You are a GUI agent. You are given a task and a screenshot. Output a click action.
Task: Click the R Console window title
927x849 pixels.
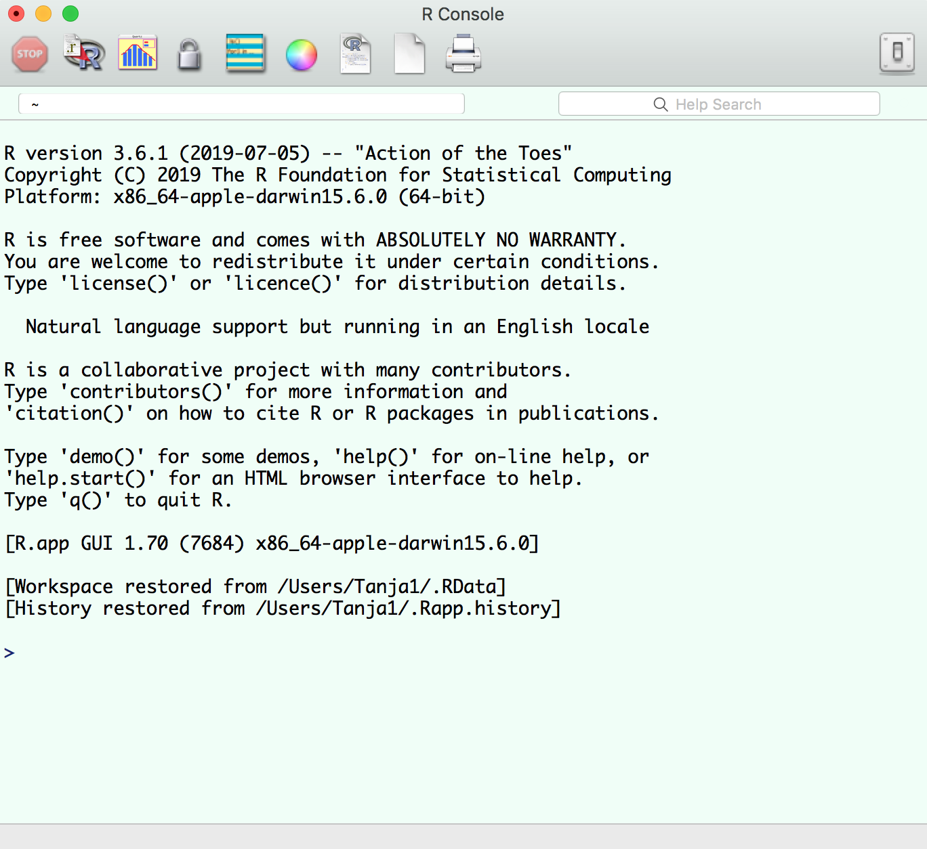click(x=463, y=14)
